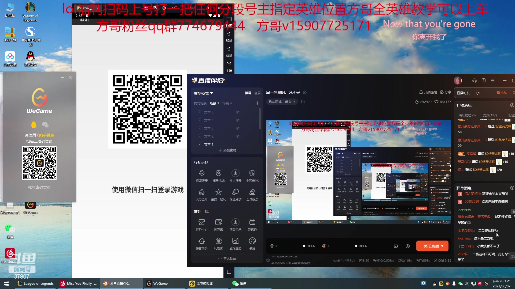Open 互动投票 voting tool
The height and width of the screenshot is (289, 515).
point(252,195)
